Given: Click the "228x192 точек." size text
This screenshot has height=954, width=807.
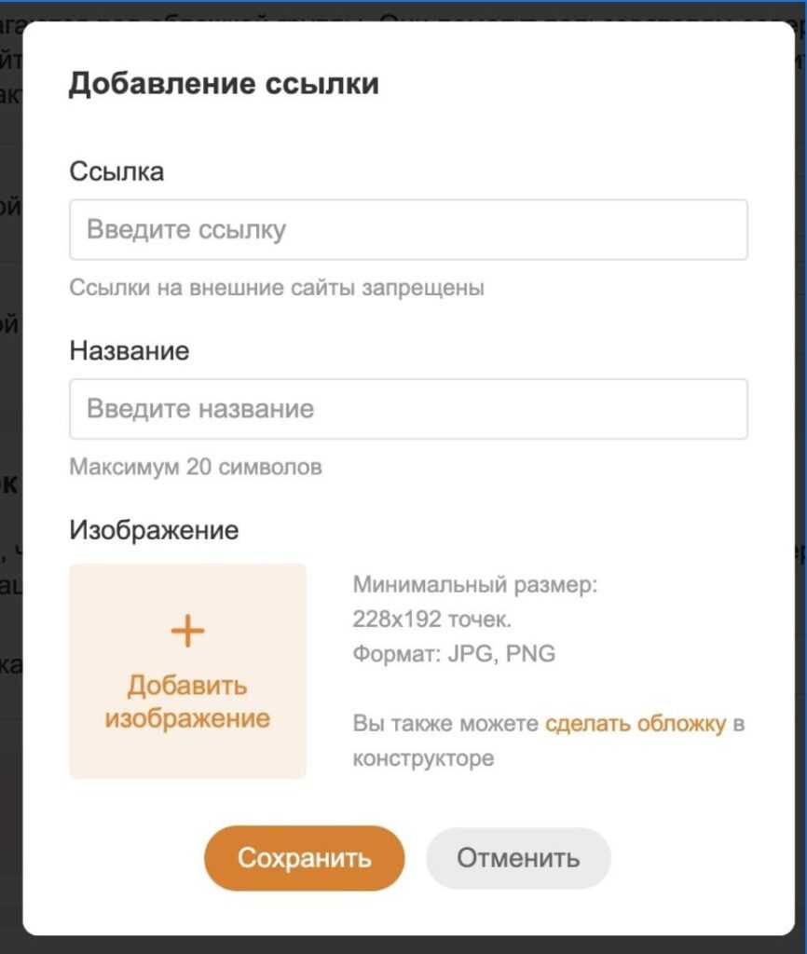Looking at the screenshot, I should [x=432, y=620].
